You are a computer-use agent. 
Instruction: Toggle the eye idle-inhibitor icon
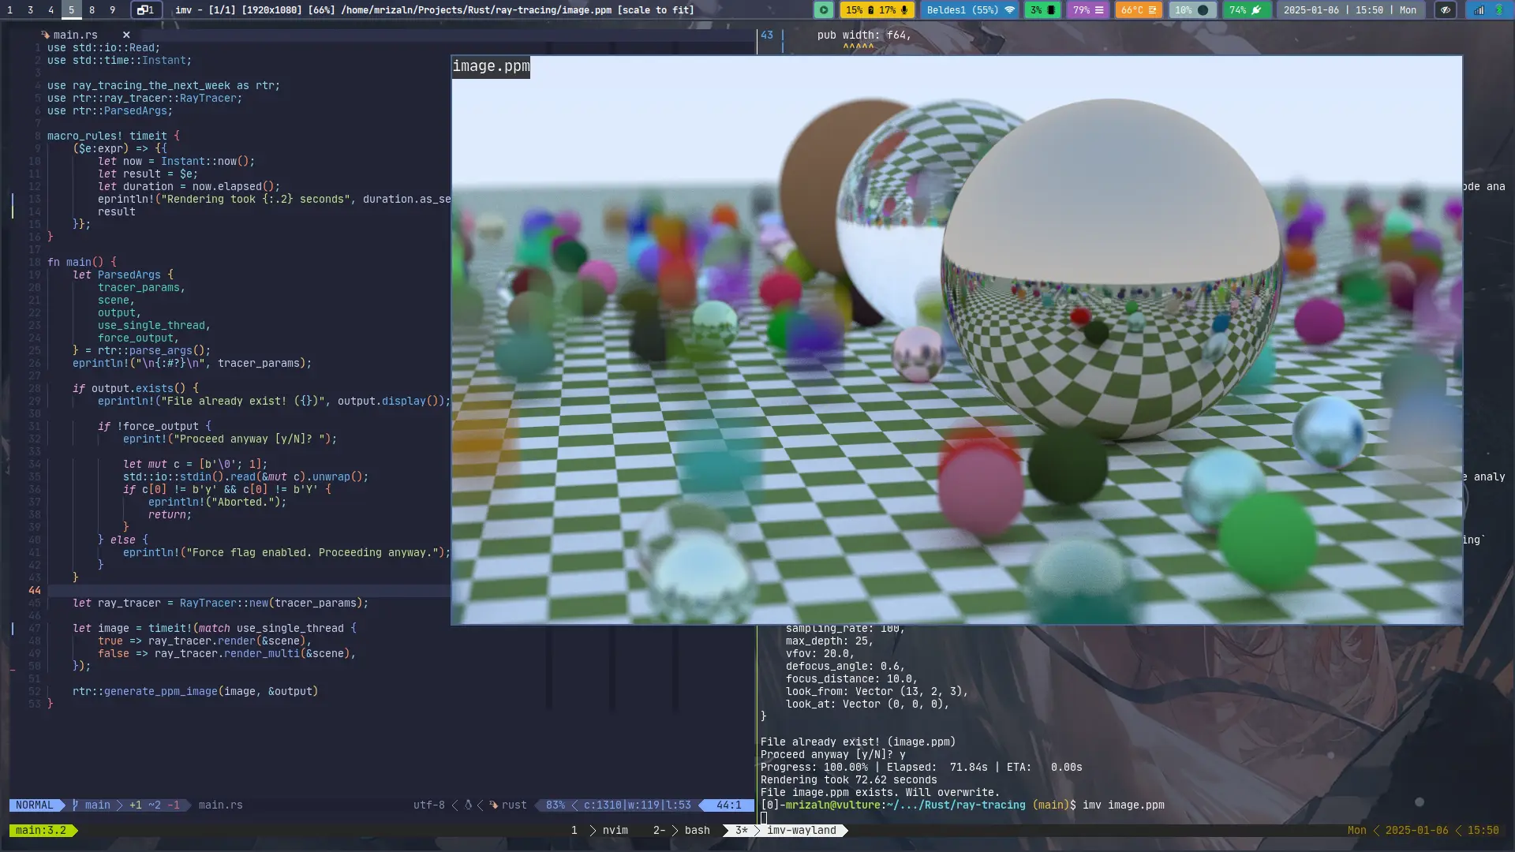pyautogui.click(x=1445, y=10)
